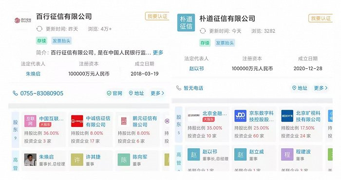Open 官网 shield link for 百行征信
The image size is (341, 180).
coord(114,93)
